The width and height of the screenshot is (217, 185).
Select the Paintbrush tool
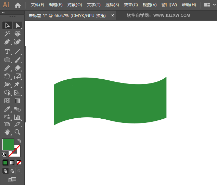(17, 60)
